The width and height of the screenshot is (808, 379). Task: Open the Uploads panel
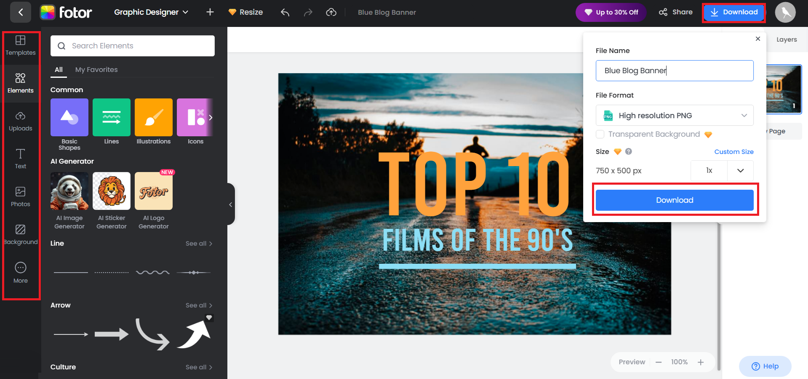pyautogui.click(x=21, y=121)
